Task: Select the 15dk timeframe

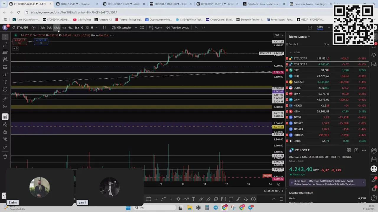Action: pos(57,27)
